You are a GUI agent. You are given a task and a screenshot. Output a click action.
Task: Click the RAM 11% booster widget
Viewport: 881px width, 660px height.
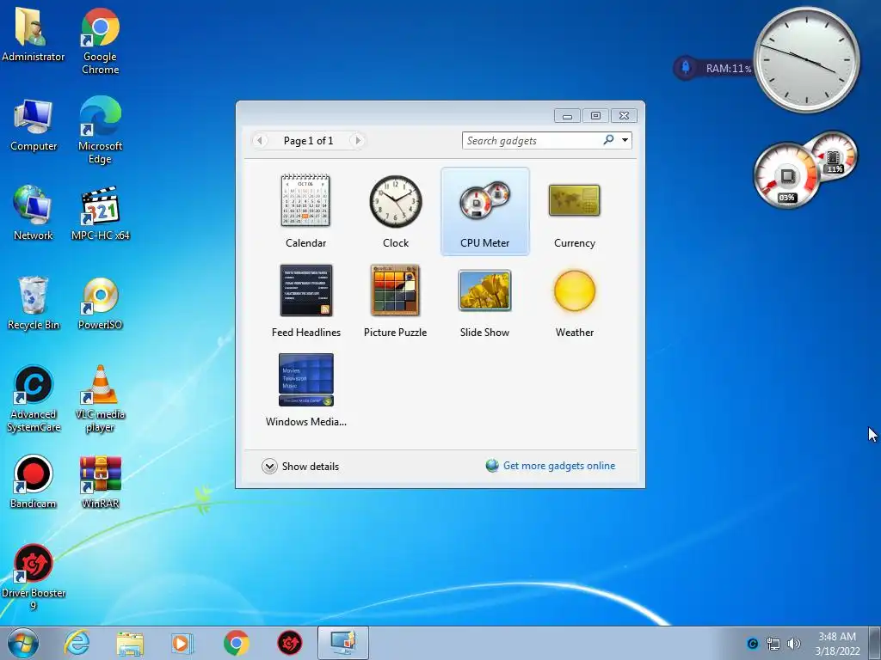[x=713, y=69]
